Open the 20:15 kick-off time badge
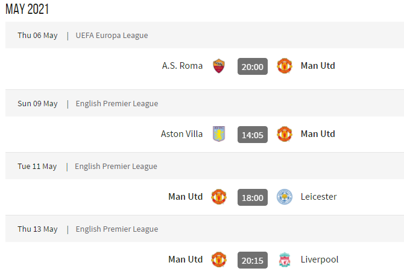 point(253,260)
